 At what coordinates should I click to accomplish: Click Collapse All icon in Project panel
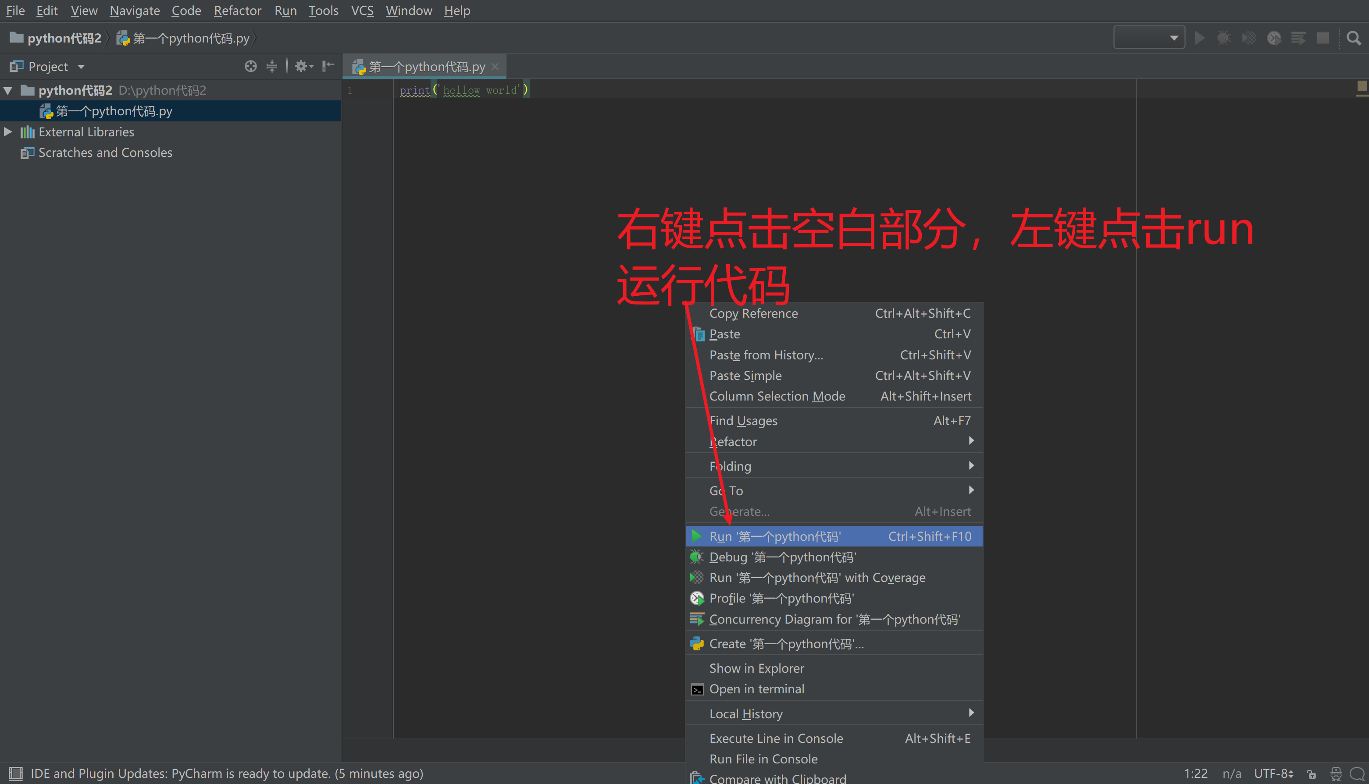(272, 66)
